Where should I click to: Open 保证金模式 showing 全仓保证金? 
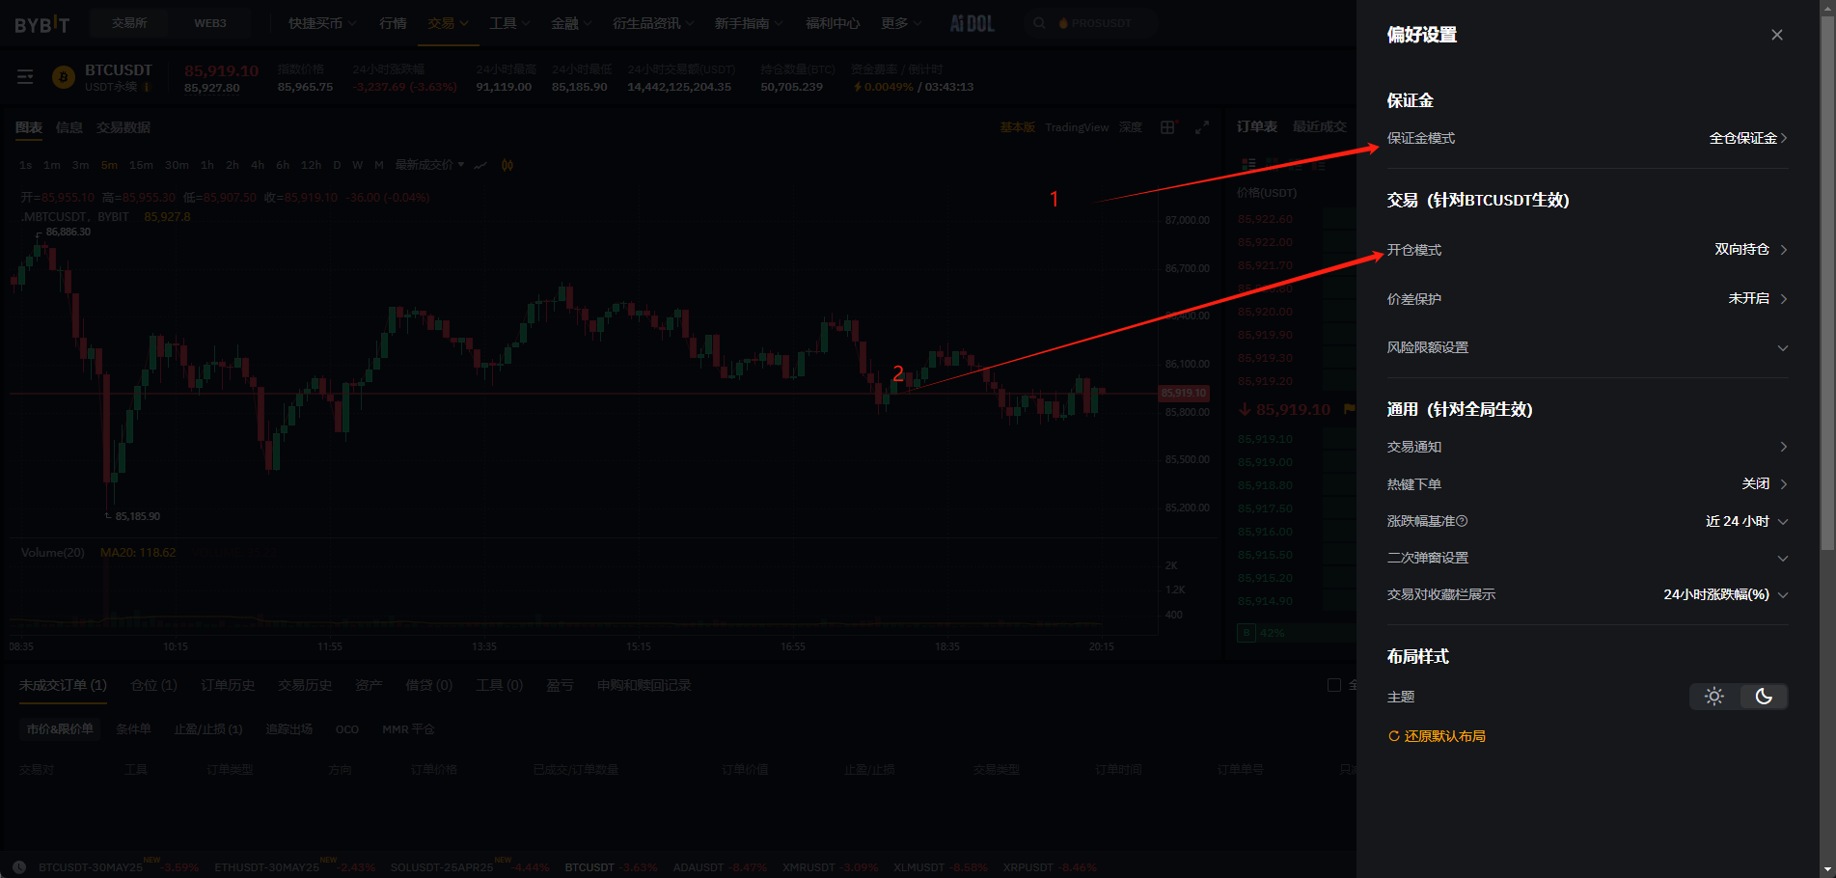[x=1747, y=138]
